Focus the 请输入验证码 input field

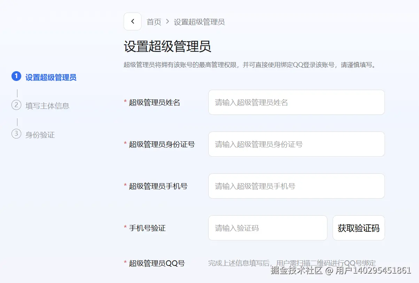coord(267,228)
